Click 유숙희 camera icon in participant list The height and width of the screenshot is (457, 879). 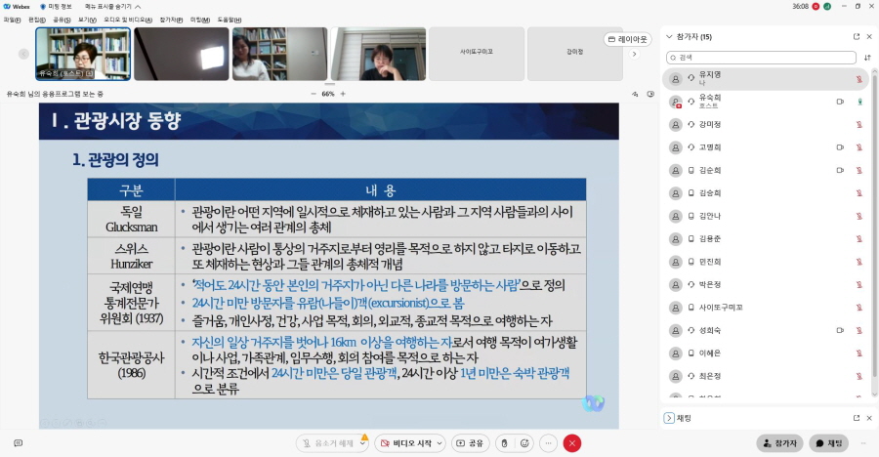(840, 102)
